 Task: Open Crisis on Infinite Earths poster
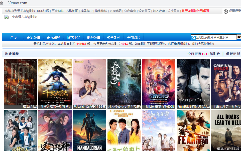159,82
